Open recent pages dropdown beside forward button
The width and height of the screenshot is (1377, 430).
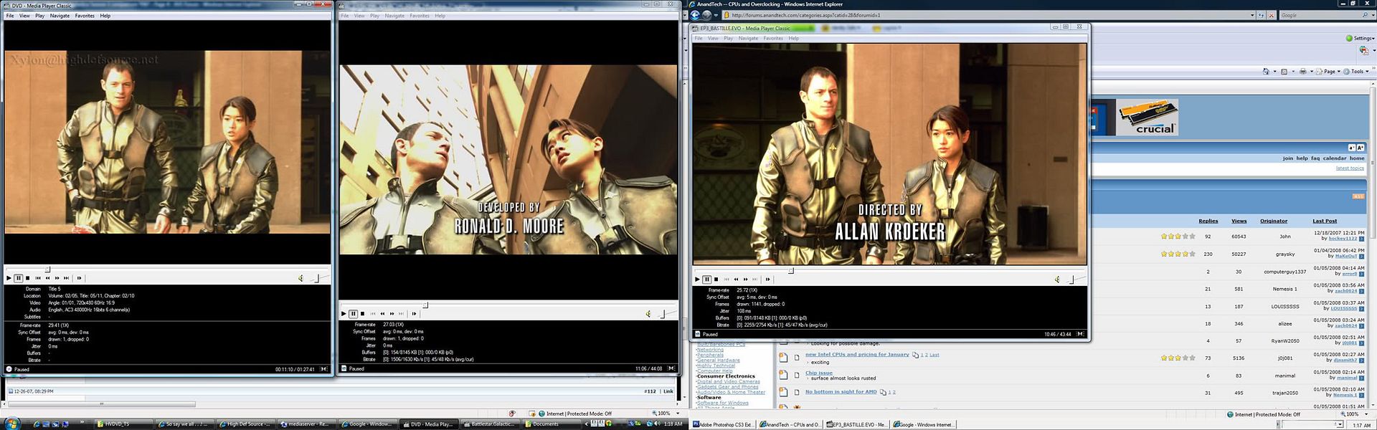tap(716, 15)
